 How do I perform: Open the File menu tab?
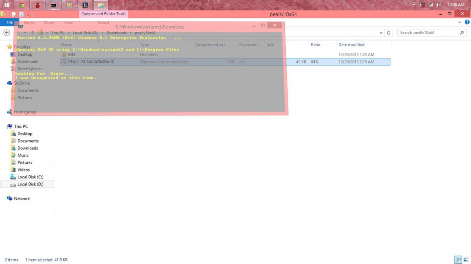[x=10, y=22]
